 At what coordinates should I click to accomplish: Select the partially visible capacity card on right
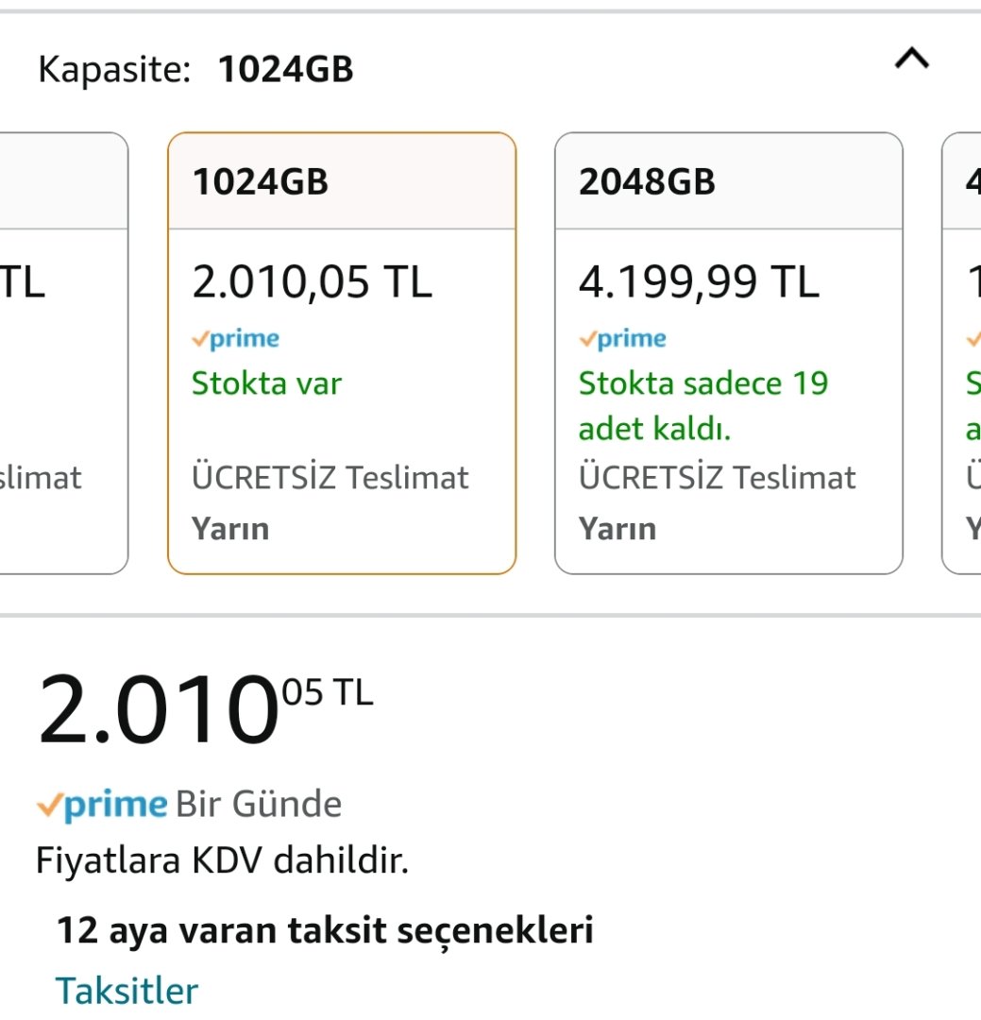[963, 352]
